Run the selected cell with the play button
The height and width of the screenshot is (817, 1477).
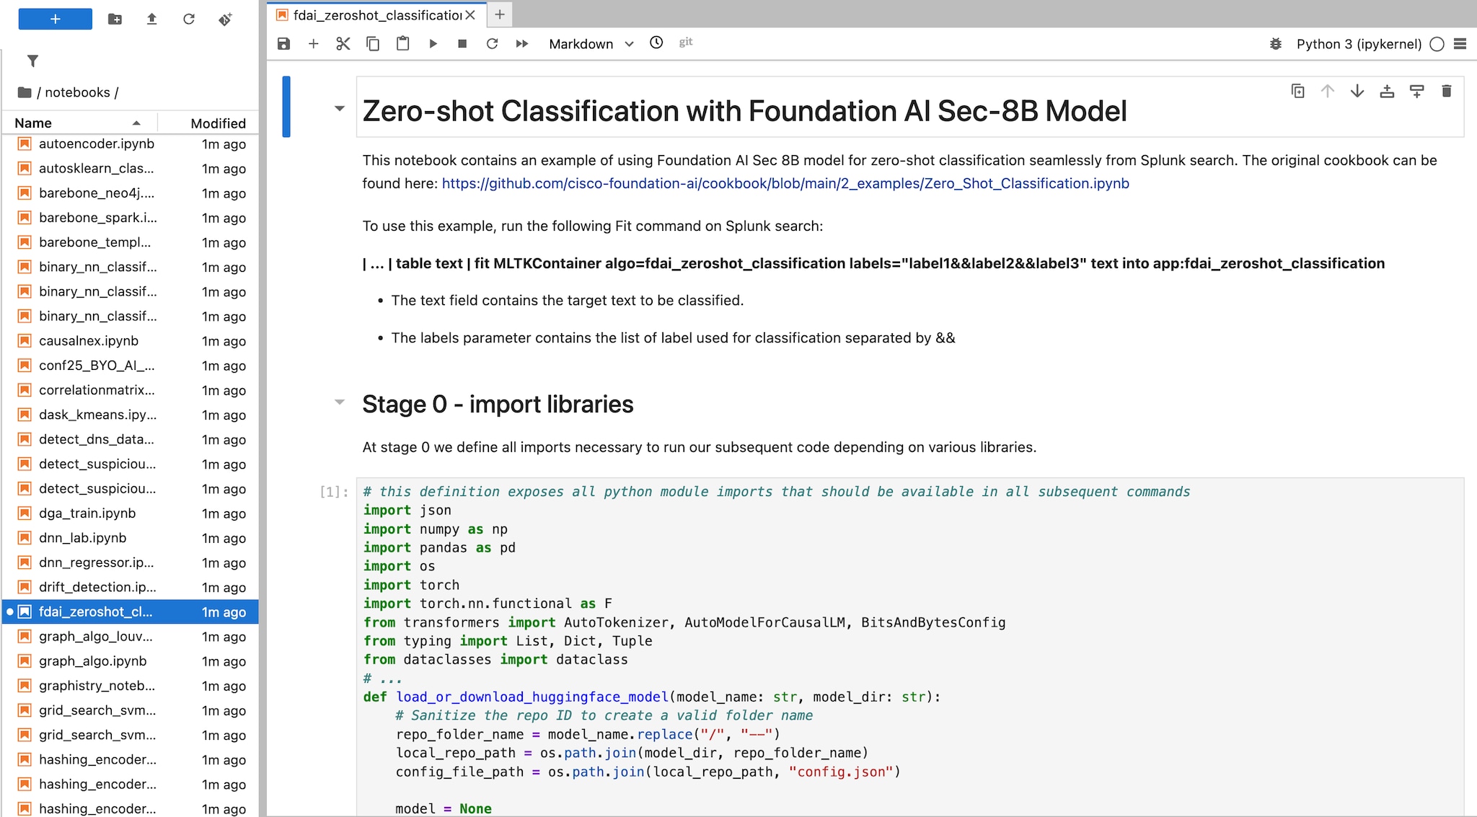[x=433, y=44]
